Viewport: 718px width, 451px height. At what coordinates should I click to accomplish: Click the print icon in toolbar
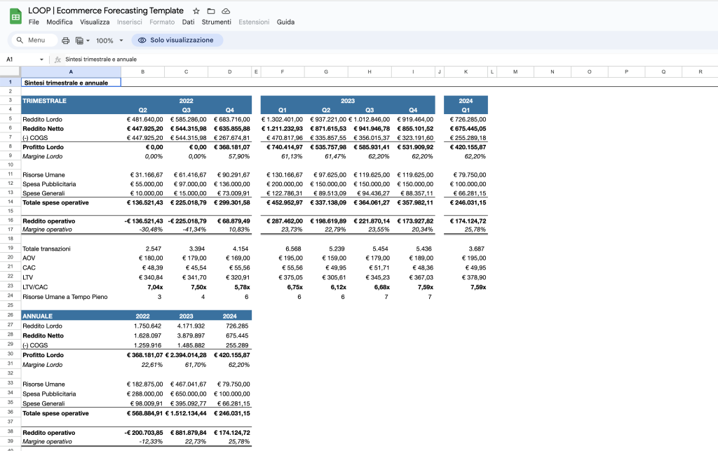(65, 40)
